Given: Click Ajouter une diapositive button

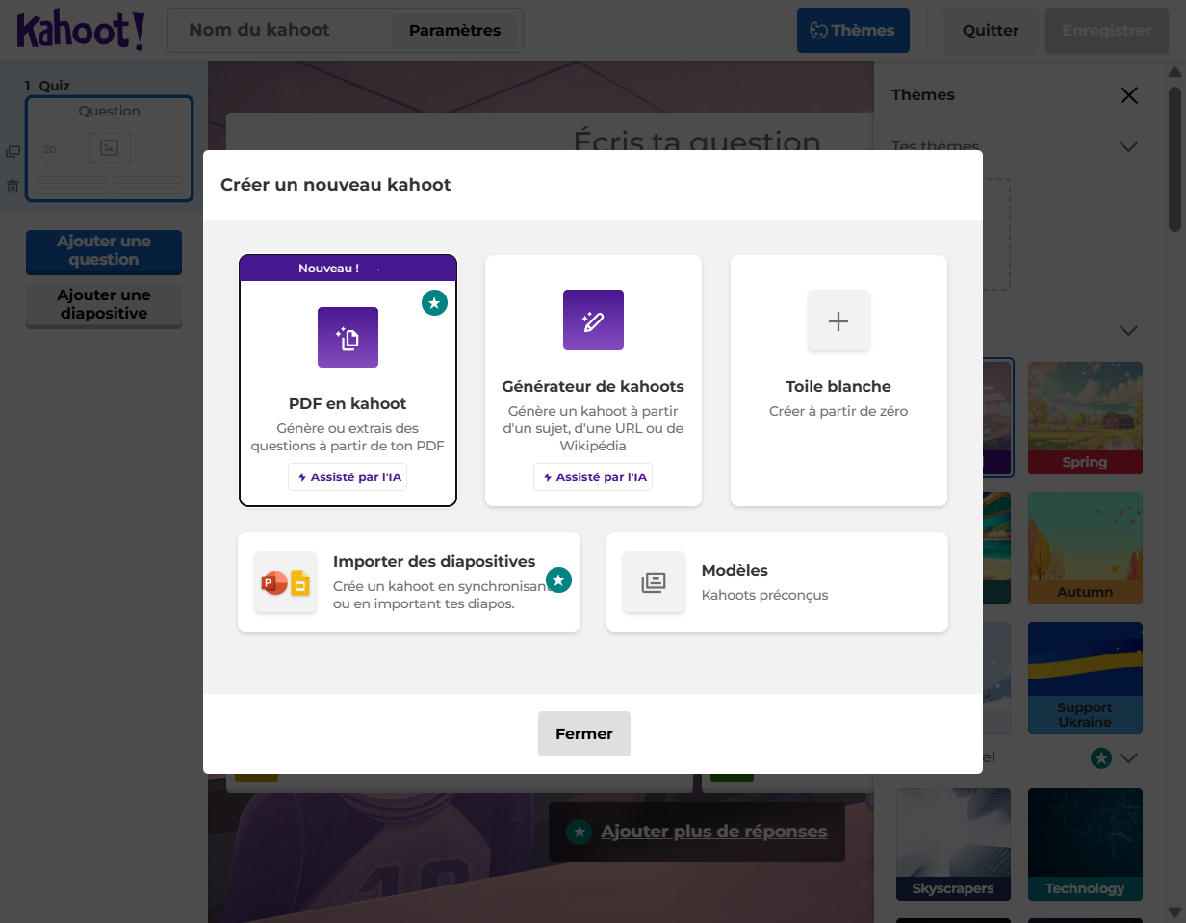Looking at the screenshot, I should (x=104, y=305).
